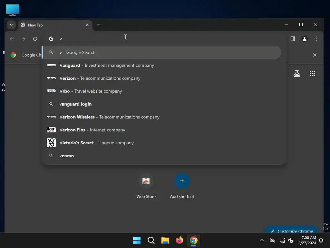This screenshot has height=248, width=330.
Task: Click the Chrome taskbar icon
Action: click(x=194, y=240)
